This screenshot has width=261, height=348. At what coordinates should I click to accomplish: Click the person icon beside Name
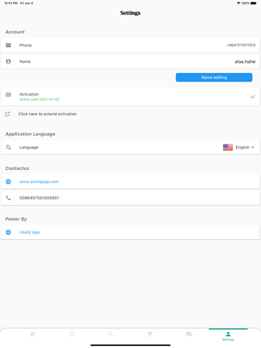[x=8, y=62]
